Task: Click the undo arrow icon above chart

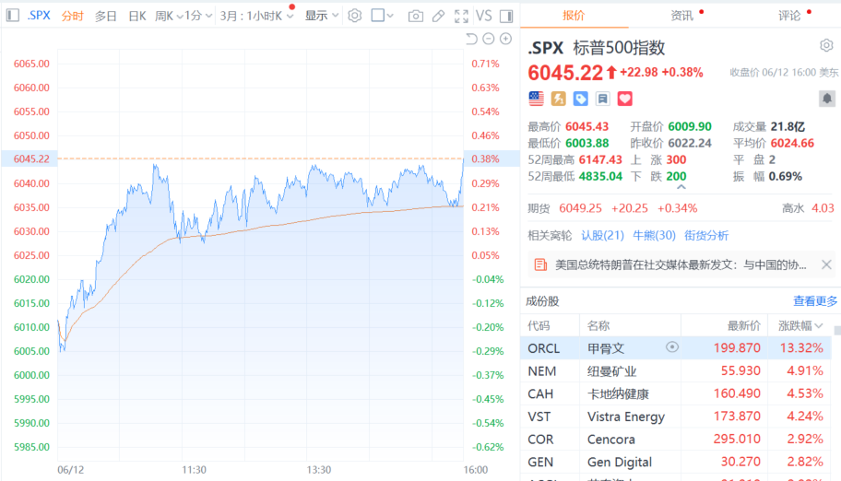Action: [472, 39]
